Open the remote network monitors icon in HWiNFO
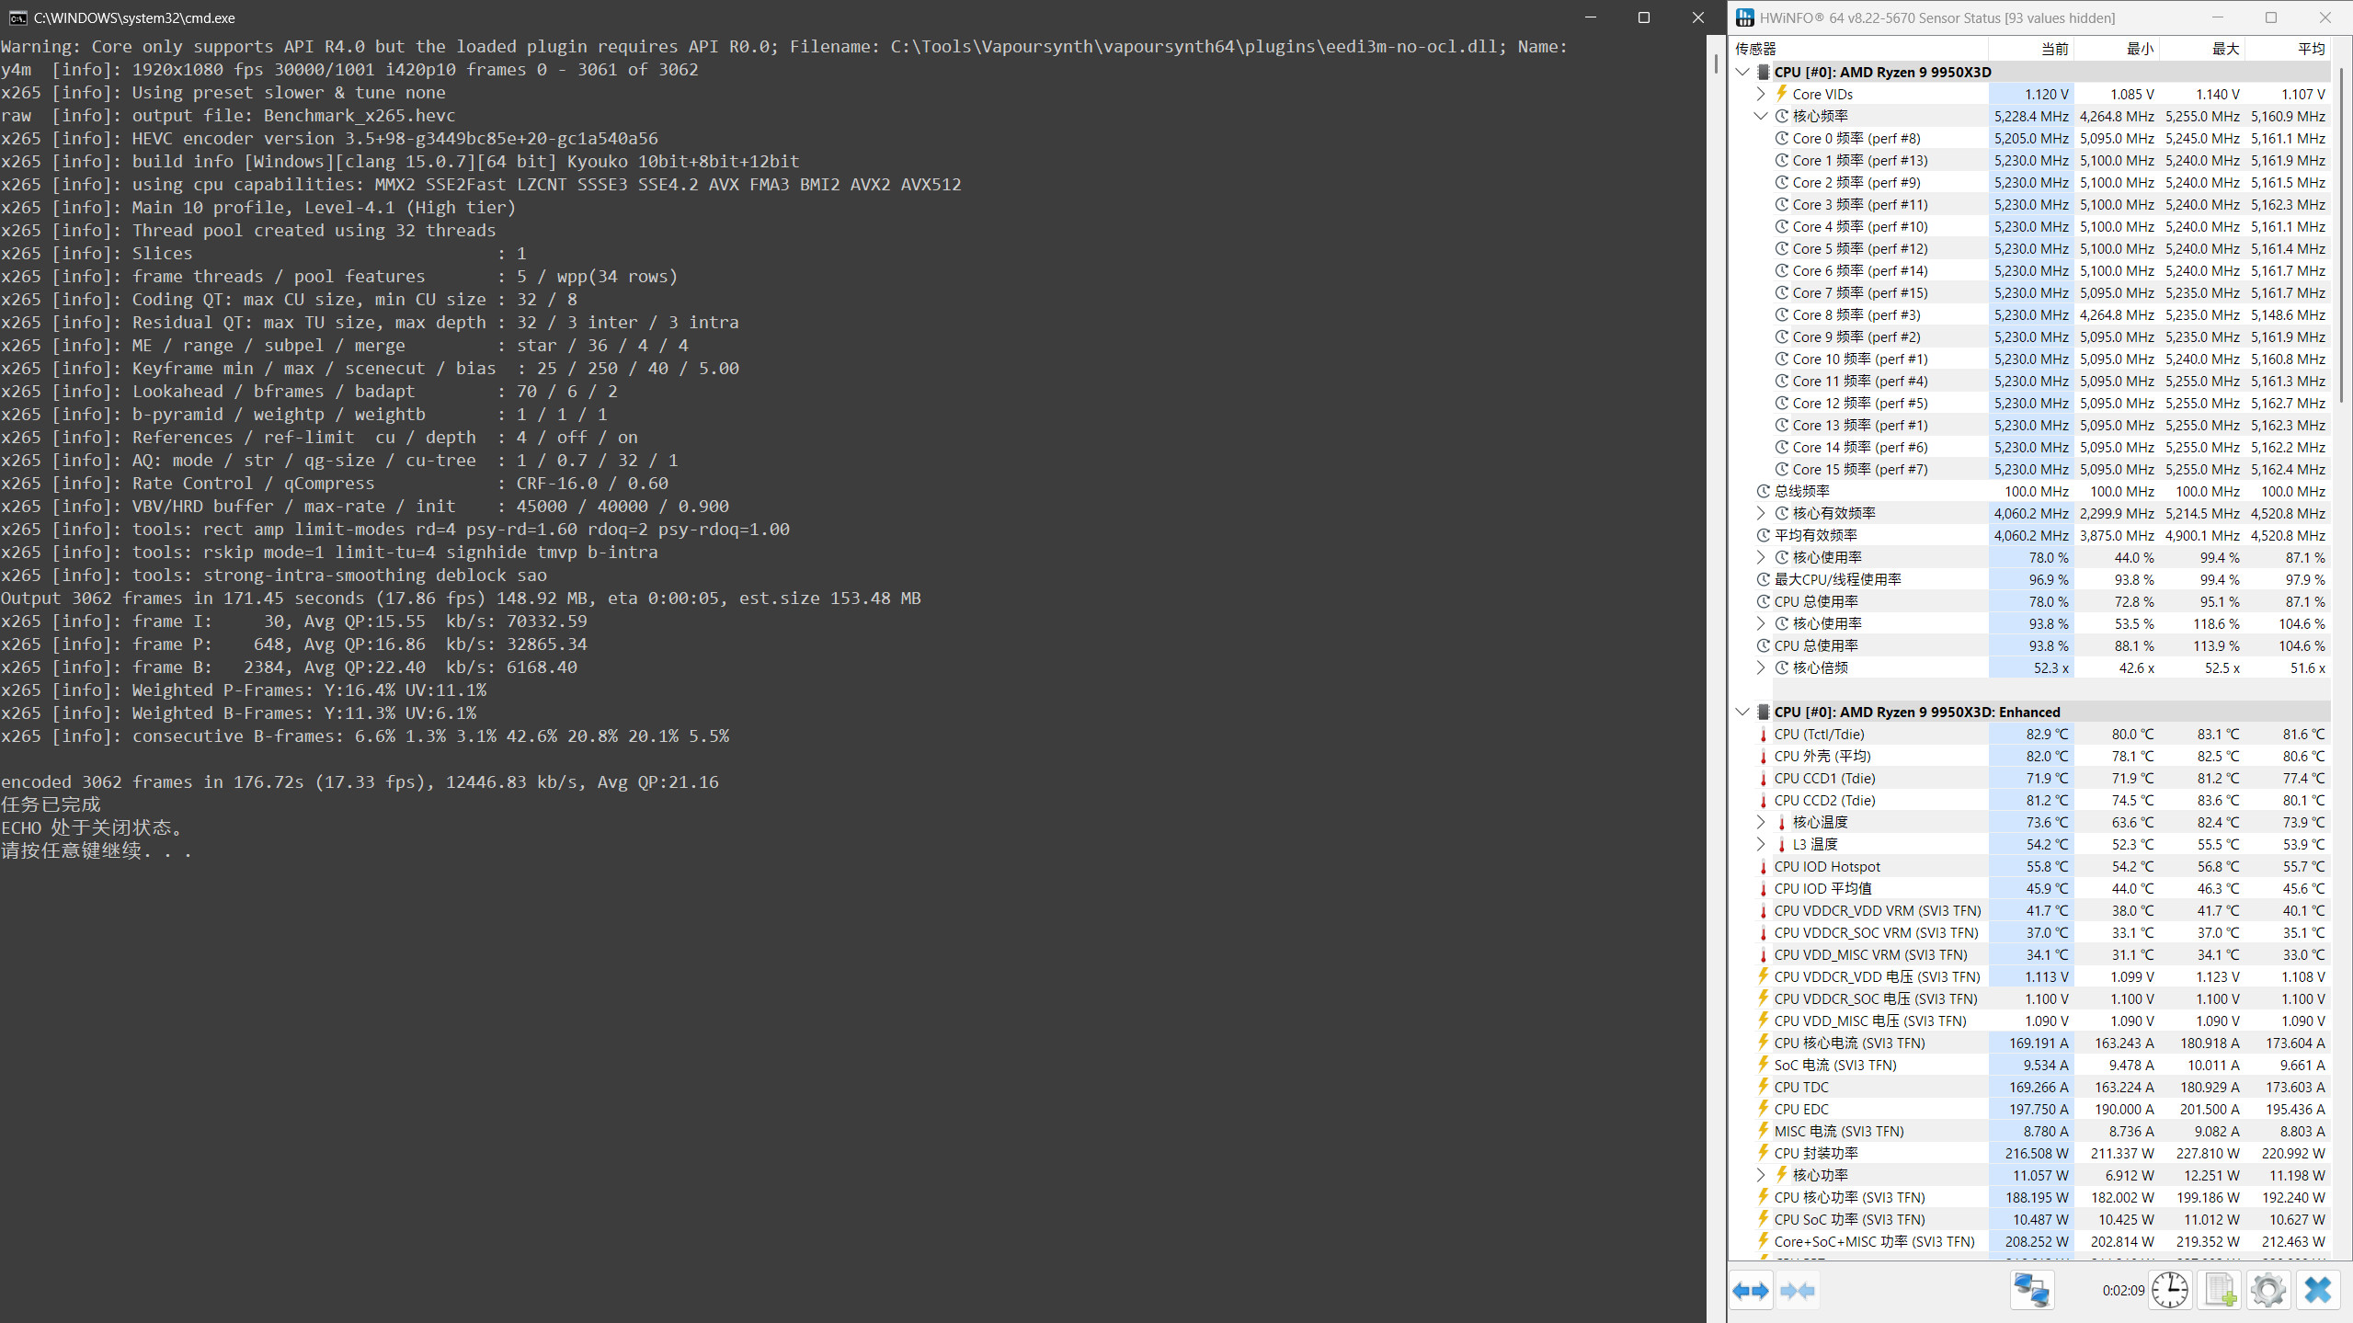Screen dimensions: 2353x1323 2031,1291
